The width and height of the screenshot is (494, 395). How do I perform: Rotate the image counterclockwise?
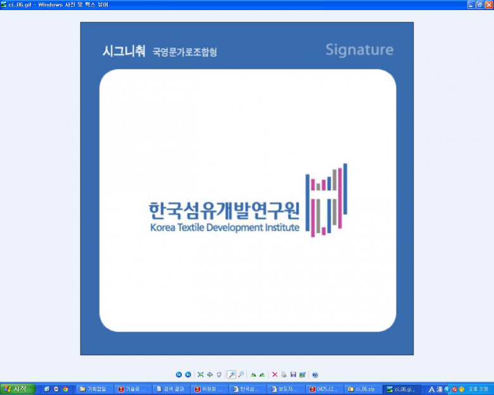262,375
